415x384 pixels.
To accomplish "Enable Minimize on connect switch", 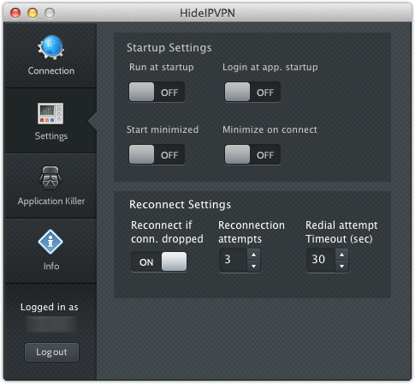I will (x=252, y=154).
